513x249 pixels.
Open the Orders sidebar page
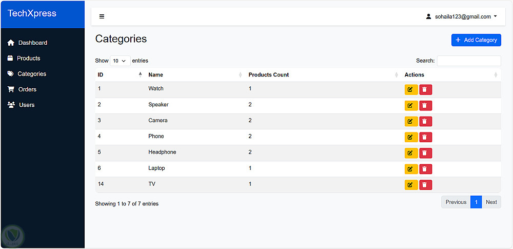pos(27,89)
